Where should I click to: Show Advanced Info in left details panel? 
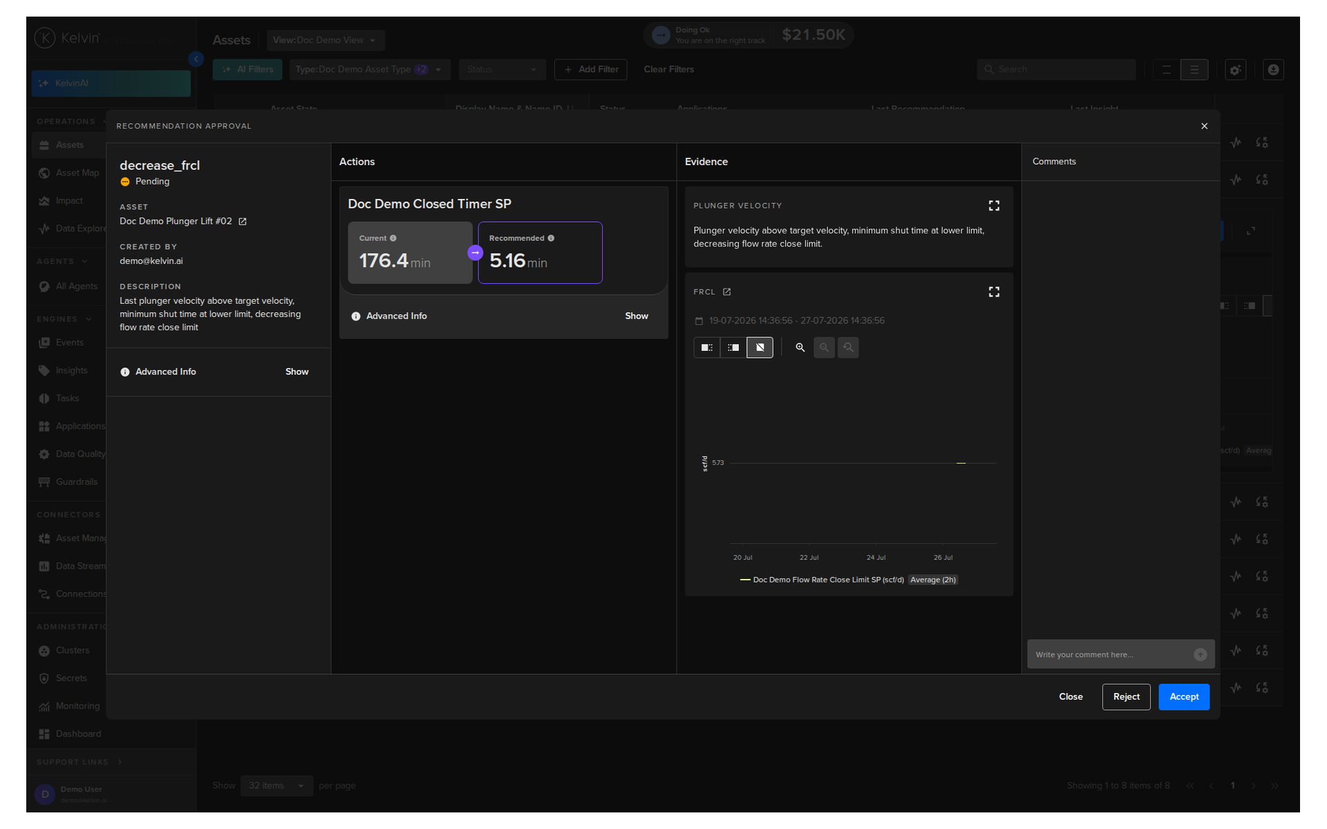(297, 372)
